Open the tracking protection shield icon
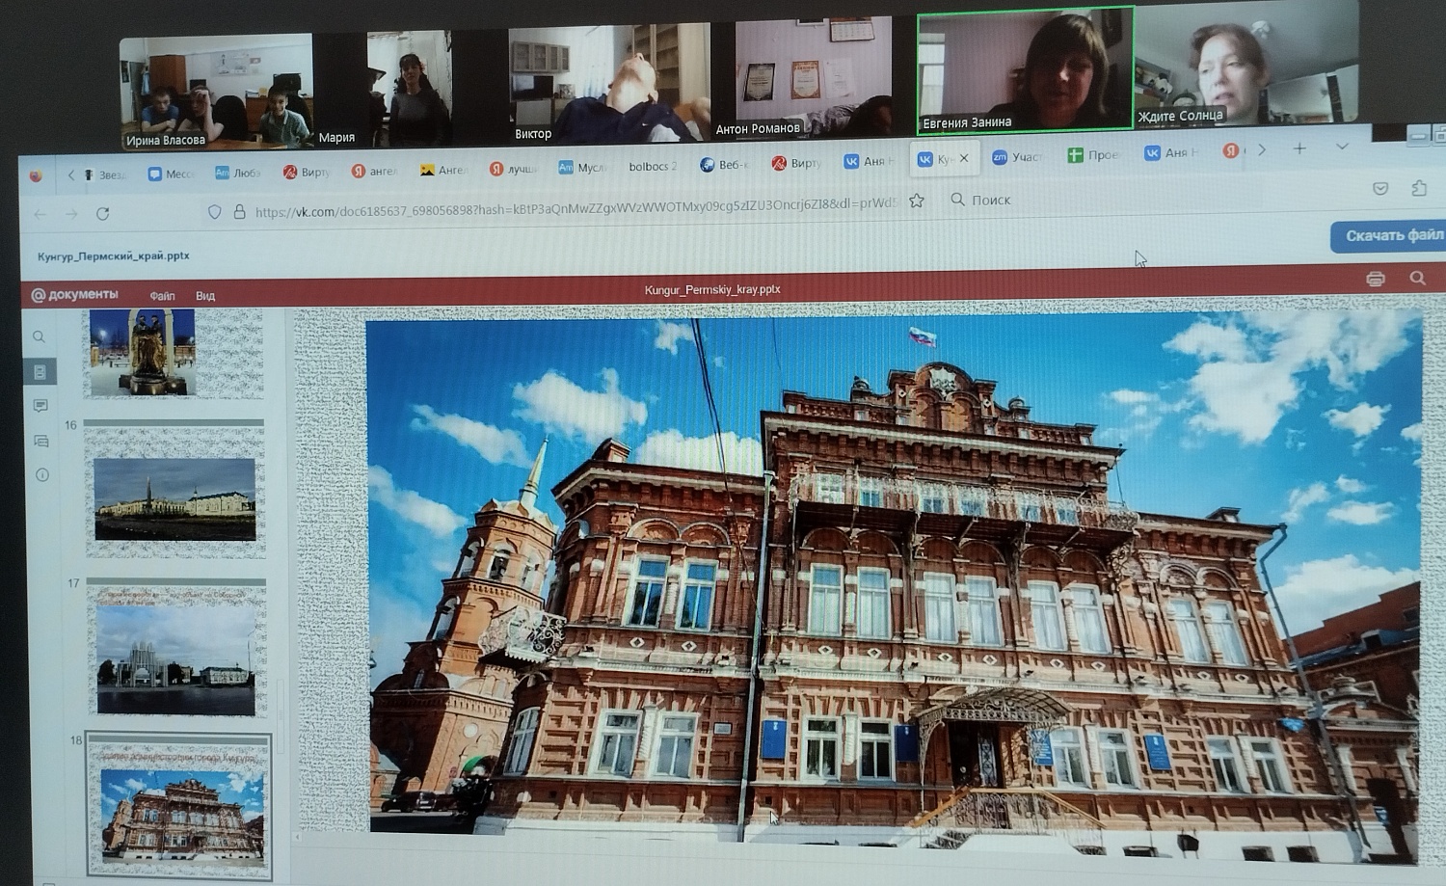 [x=215, y=212]
